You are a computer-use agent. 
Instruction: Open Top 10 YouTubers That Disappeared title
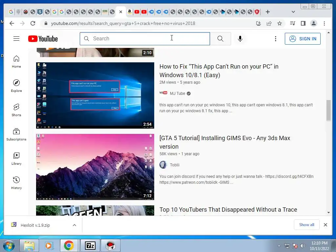[x=228, y=210]
